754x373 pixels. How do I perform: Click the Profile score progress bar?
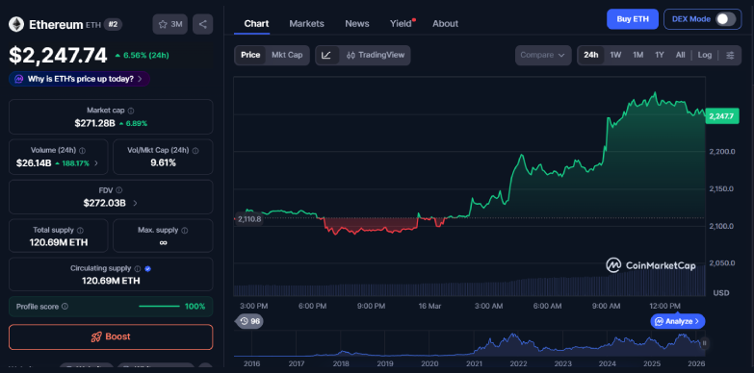159,307
